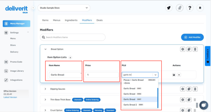
Task: Click the Ubereats tag on Thin Base
Action: (78, 100)
